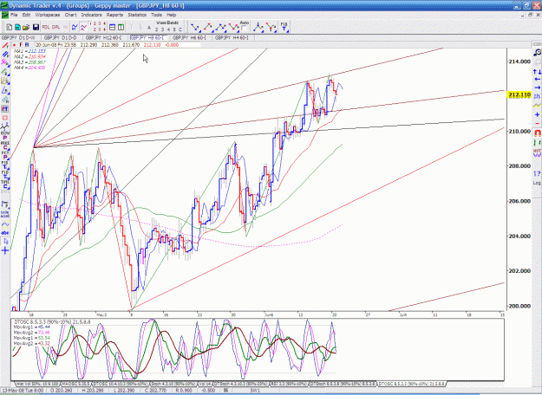The height and width of the screenshot is (395, 542).
Task: Click the open folder toolbar icon
Action: (26, 27)
